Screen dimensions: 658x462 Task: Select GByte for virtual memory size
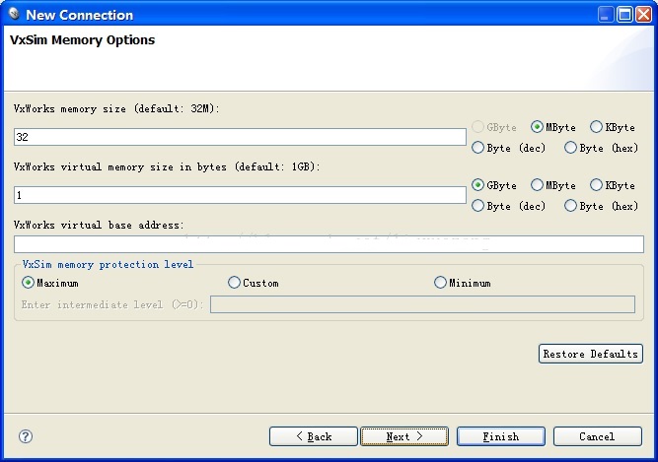494,185
